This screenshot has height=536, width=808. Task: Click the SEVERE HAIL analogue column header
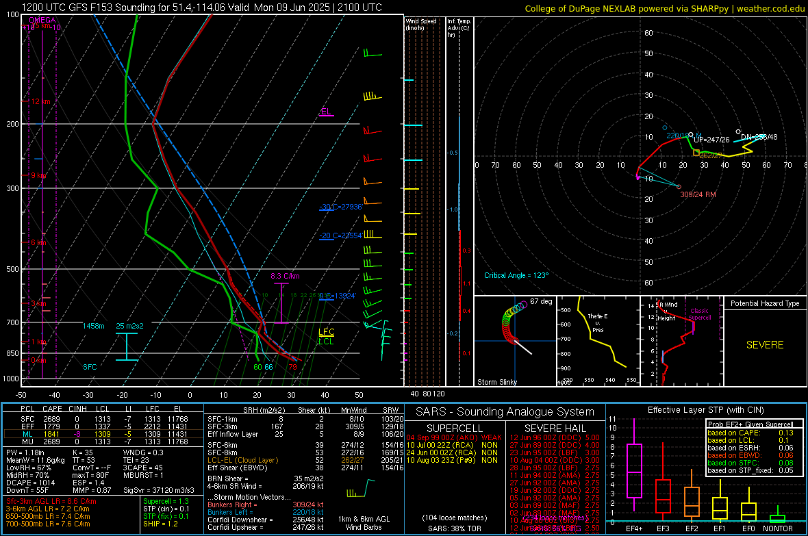click(555, 429)
